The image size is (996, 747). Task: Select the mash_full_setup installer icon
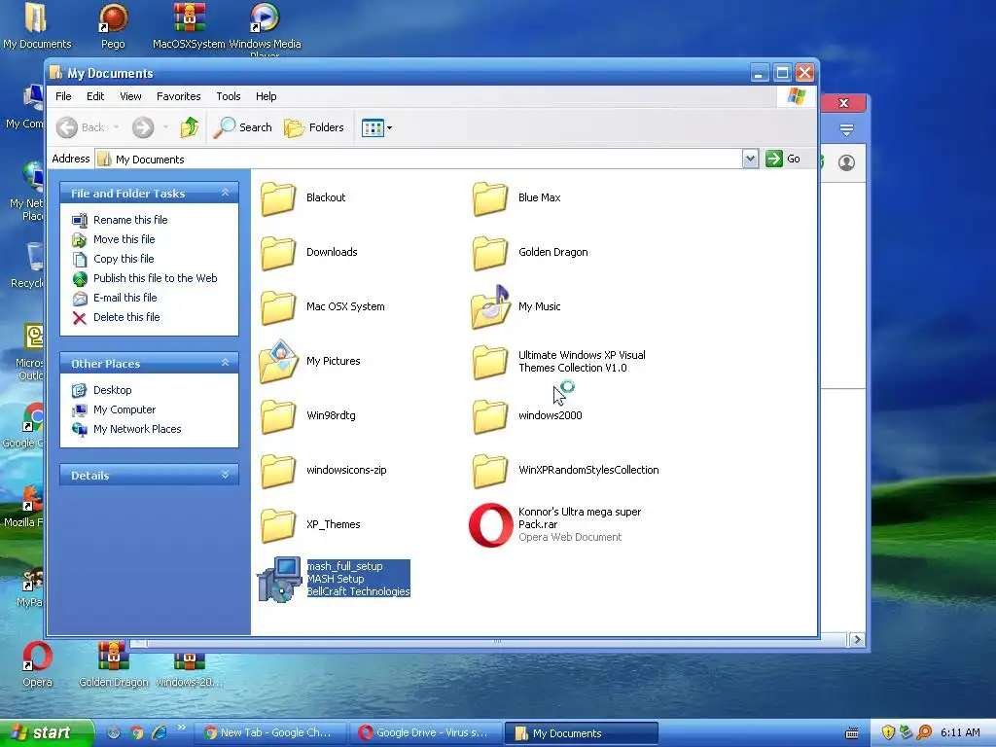pos(279,580)
